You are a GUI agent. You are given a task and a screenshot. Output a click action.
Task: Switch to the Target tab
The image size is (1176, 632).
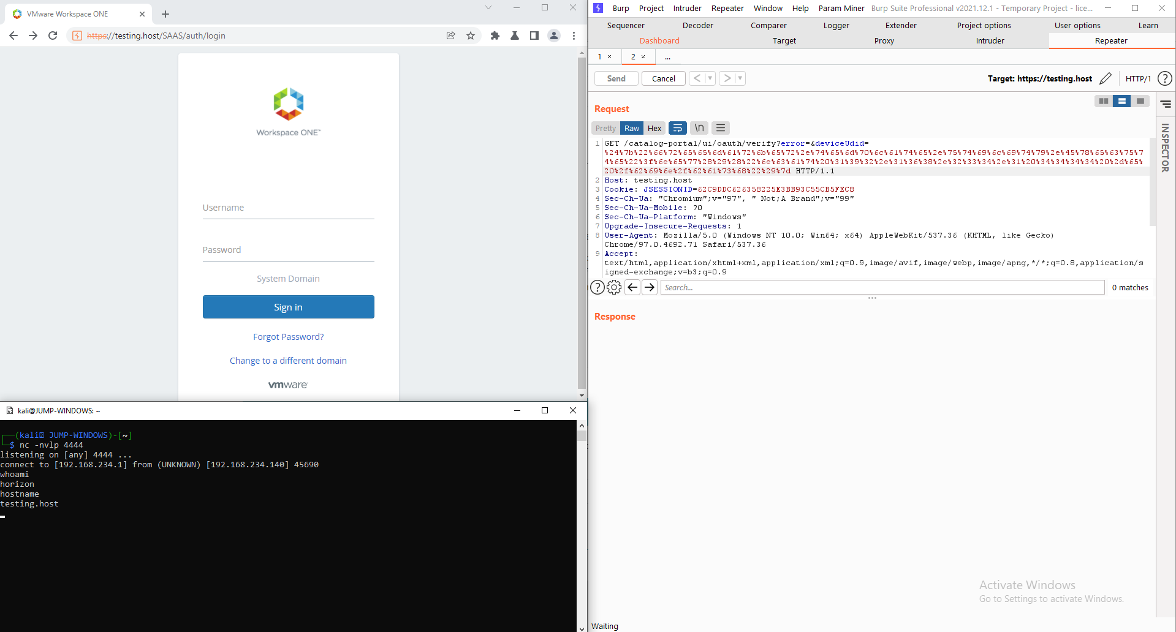tap(784, 40)
